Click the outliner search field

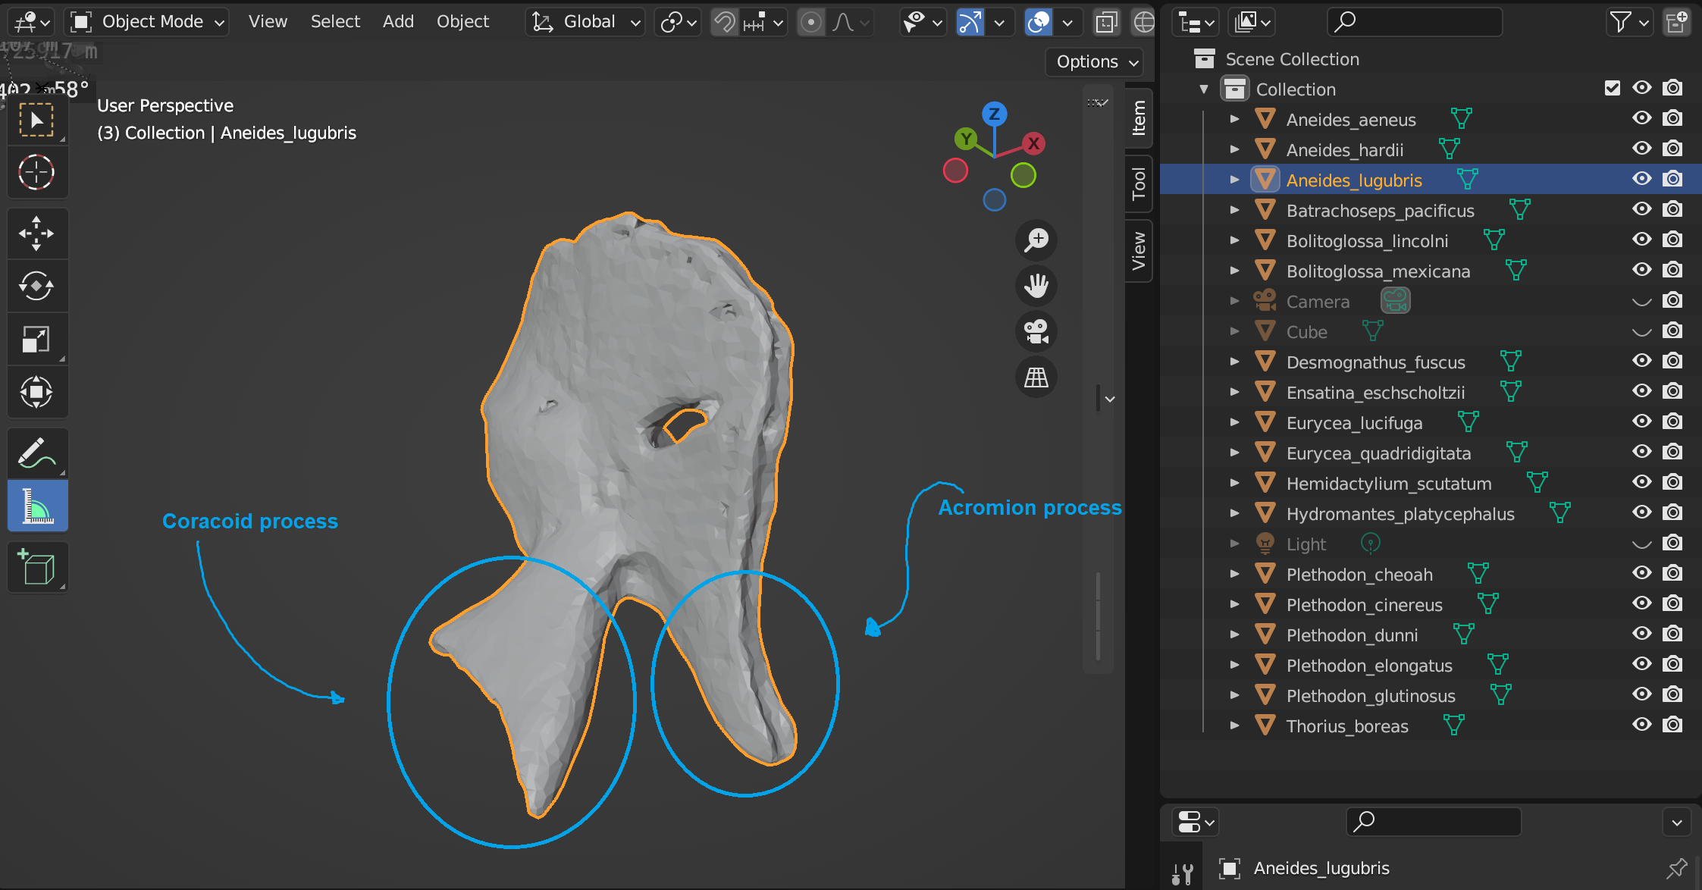point(1415,22)
